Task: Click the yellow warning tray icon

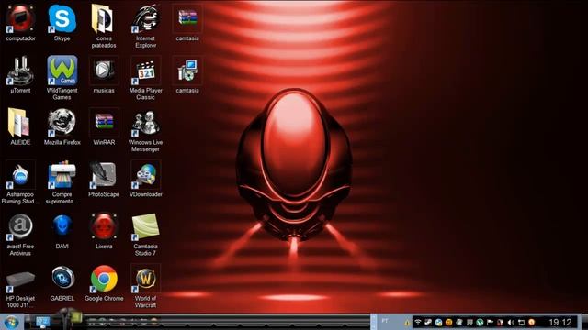Action: click(x=407, y=323)
